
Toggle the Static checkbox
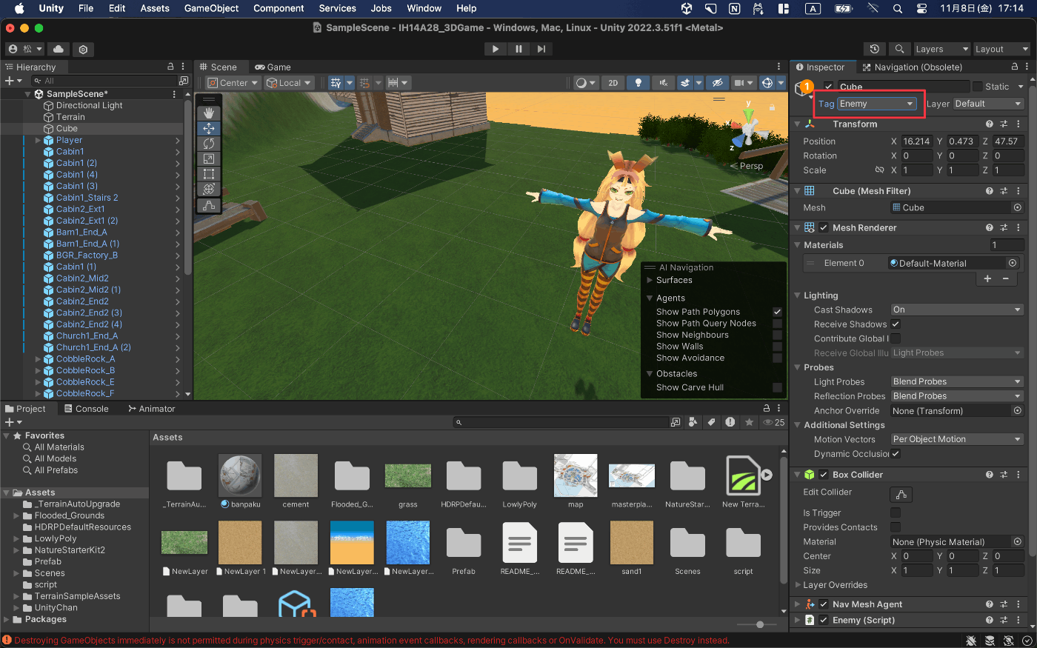[977, 87]
